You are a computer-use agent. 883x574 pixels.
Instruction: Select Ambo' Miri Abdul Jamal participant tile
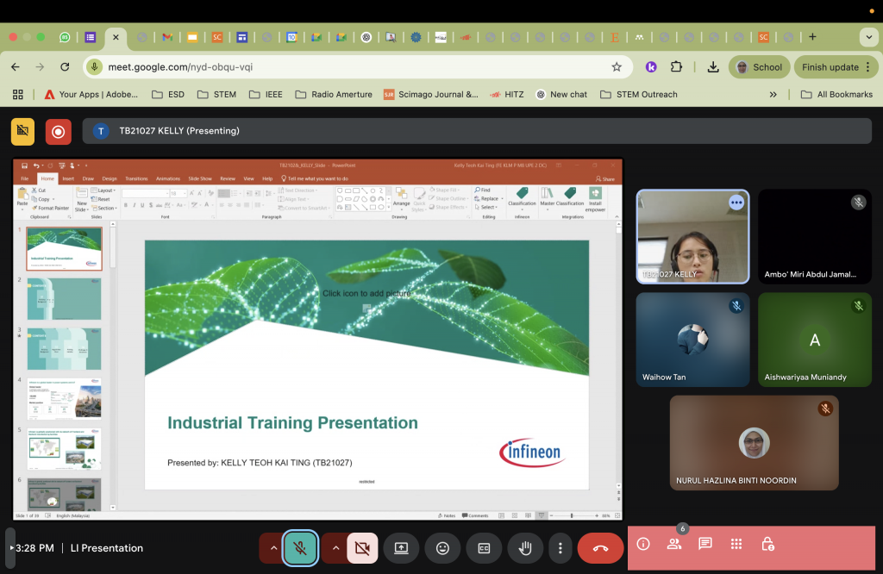(x=814, y=236)
